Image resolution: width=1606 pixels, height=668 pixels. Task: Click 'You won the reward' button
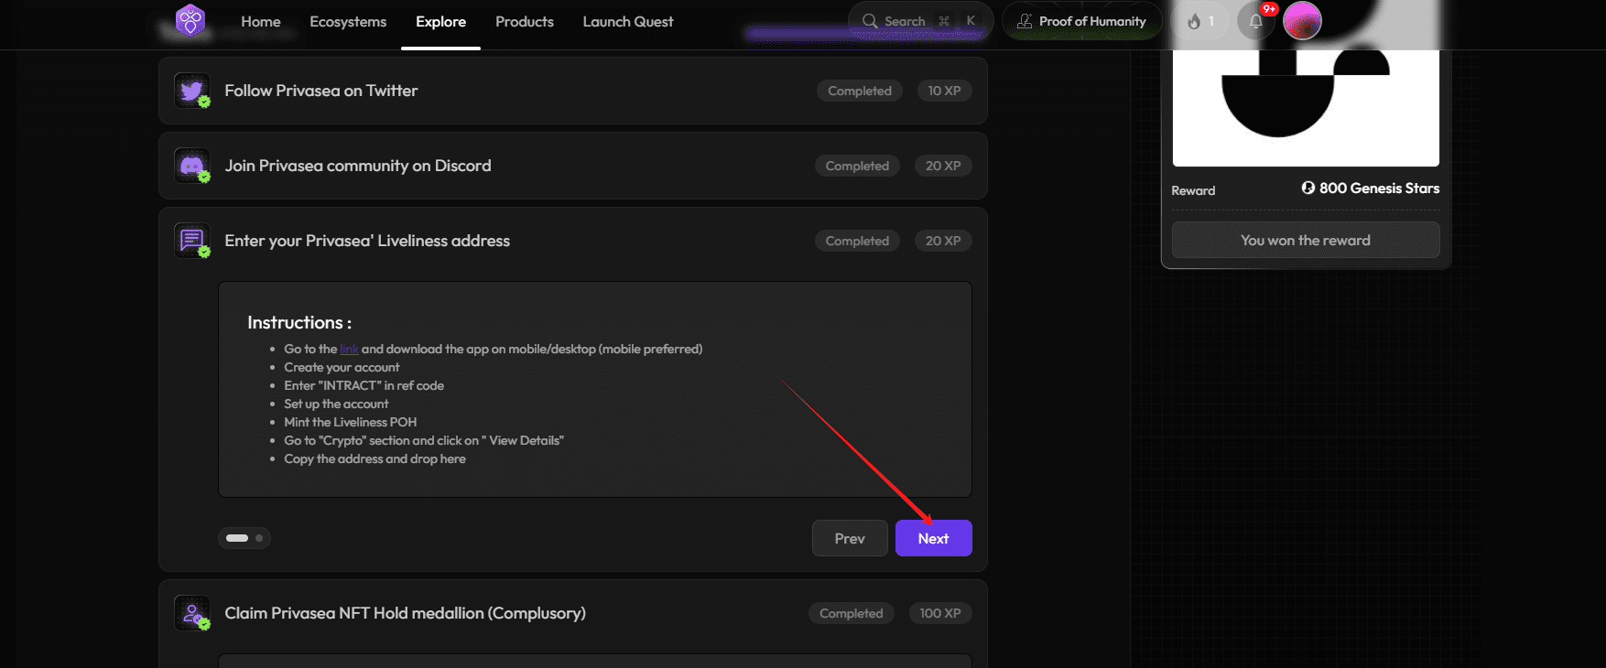tap(1306, 240)
